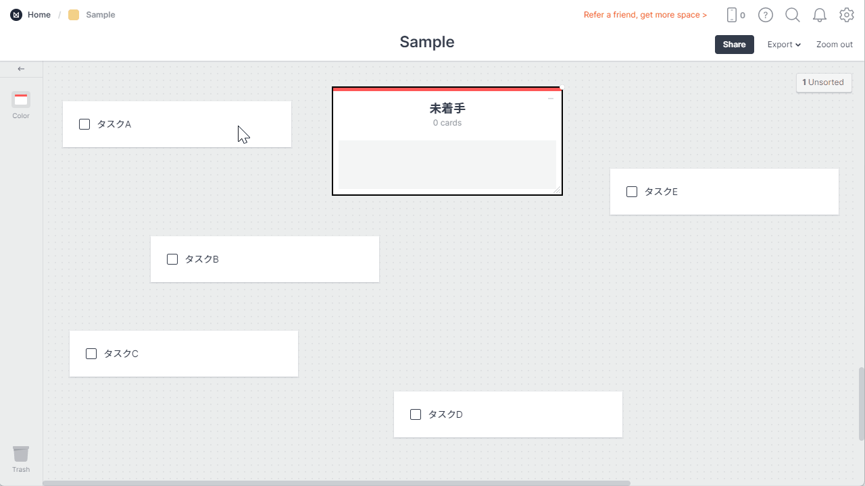Select the 未着手 column title
This screenshot has width=865, height=486.
pyautogui.click(x=447, y=108)
